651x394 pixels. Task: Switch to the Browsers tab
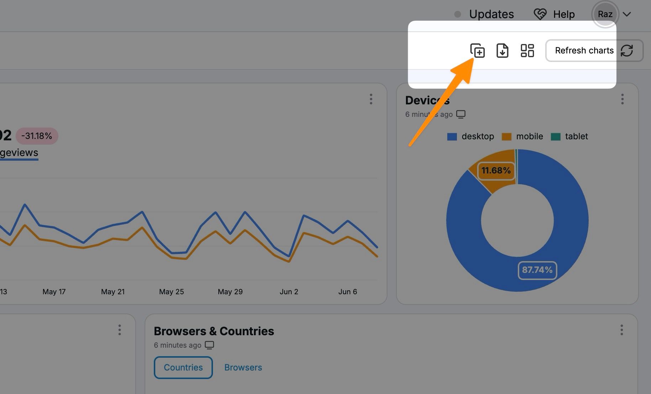243,367
